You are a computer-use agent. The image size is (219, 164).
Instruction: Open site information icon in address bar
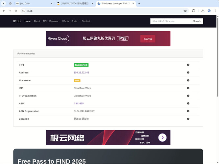23,11
